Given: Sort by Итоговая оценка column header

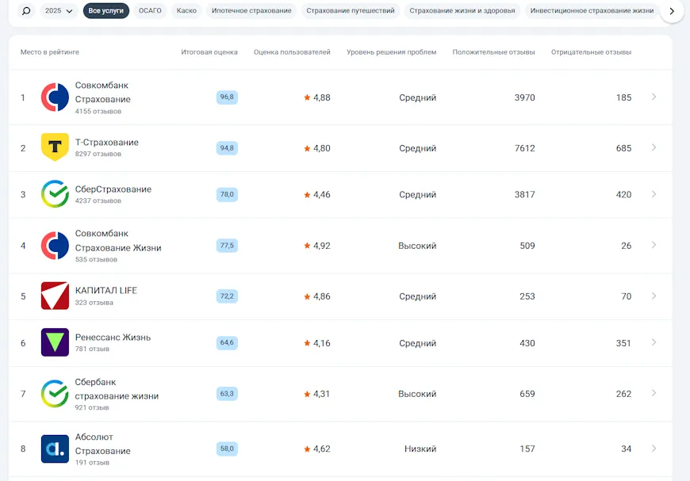Looking at the screenshot, I should [x=209, y=52].
